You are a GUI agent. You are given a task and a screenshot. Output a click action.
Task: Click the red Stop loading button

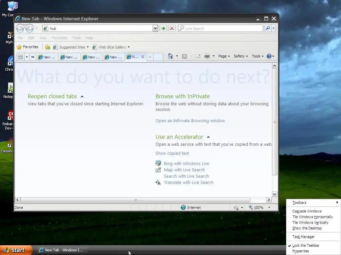click(x=171, y=28)
